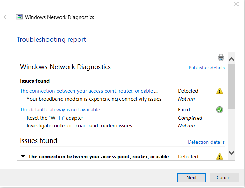Screen dimensions: 245x188
Task: Close the troubleshooting dialog
Action: click(x=236, y=4)
